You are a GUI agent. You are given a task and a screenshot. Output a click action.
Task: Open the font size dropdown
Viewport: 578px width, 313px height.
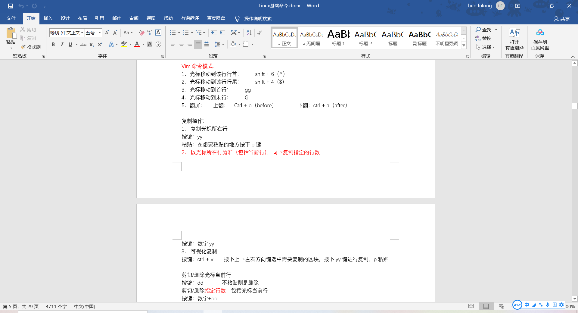pyautogui.click(x=99, y=33)
